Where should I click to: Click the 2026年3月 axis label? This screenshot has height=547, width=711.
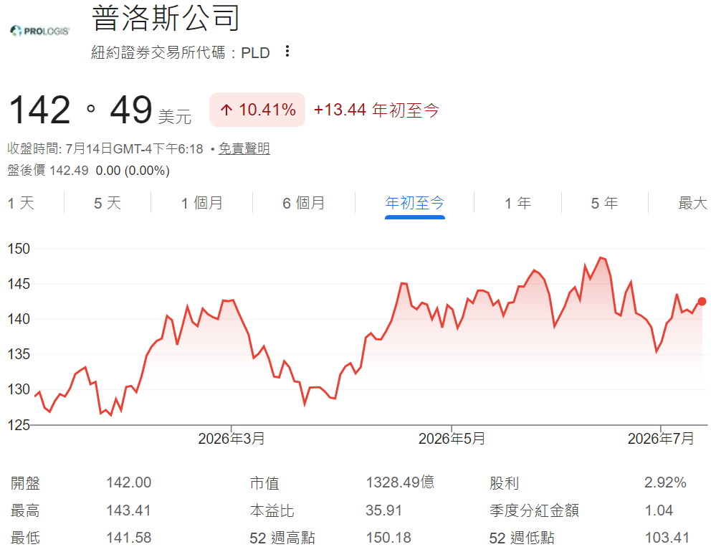[x=232, y=438]
